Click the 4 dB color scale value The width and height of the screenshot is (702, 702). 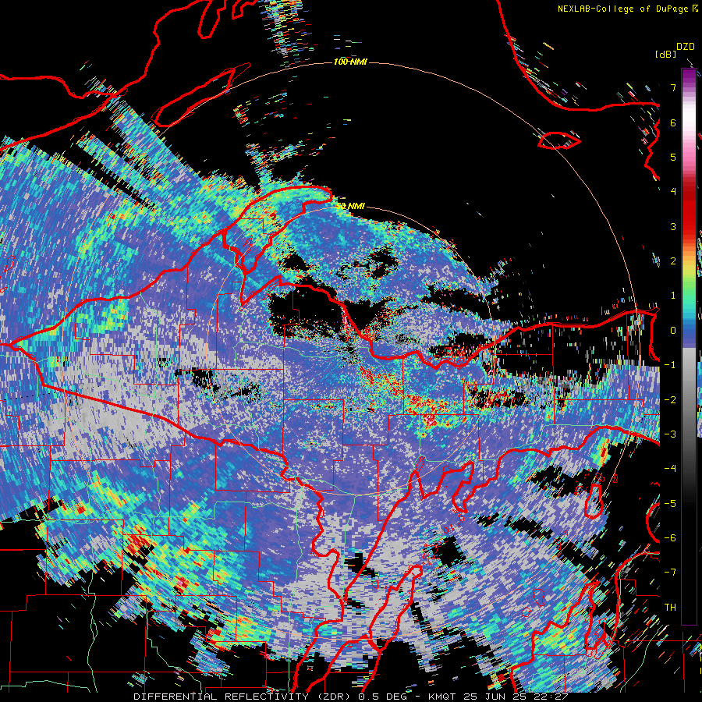point(673,192)
